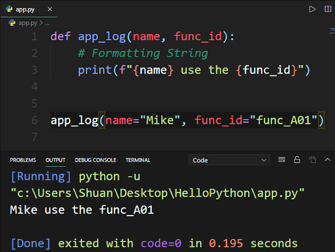The image size is (335, 252).
Task: Click line number 1 in gutter
Action: pos(35,36)
